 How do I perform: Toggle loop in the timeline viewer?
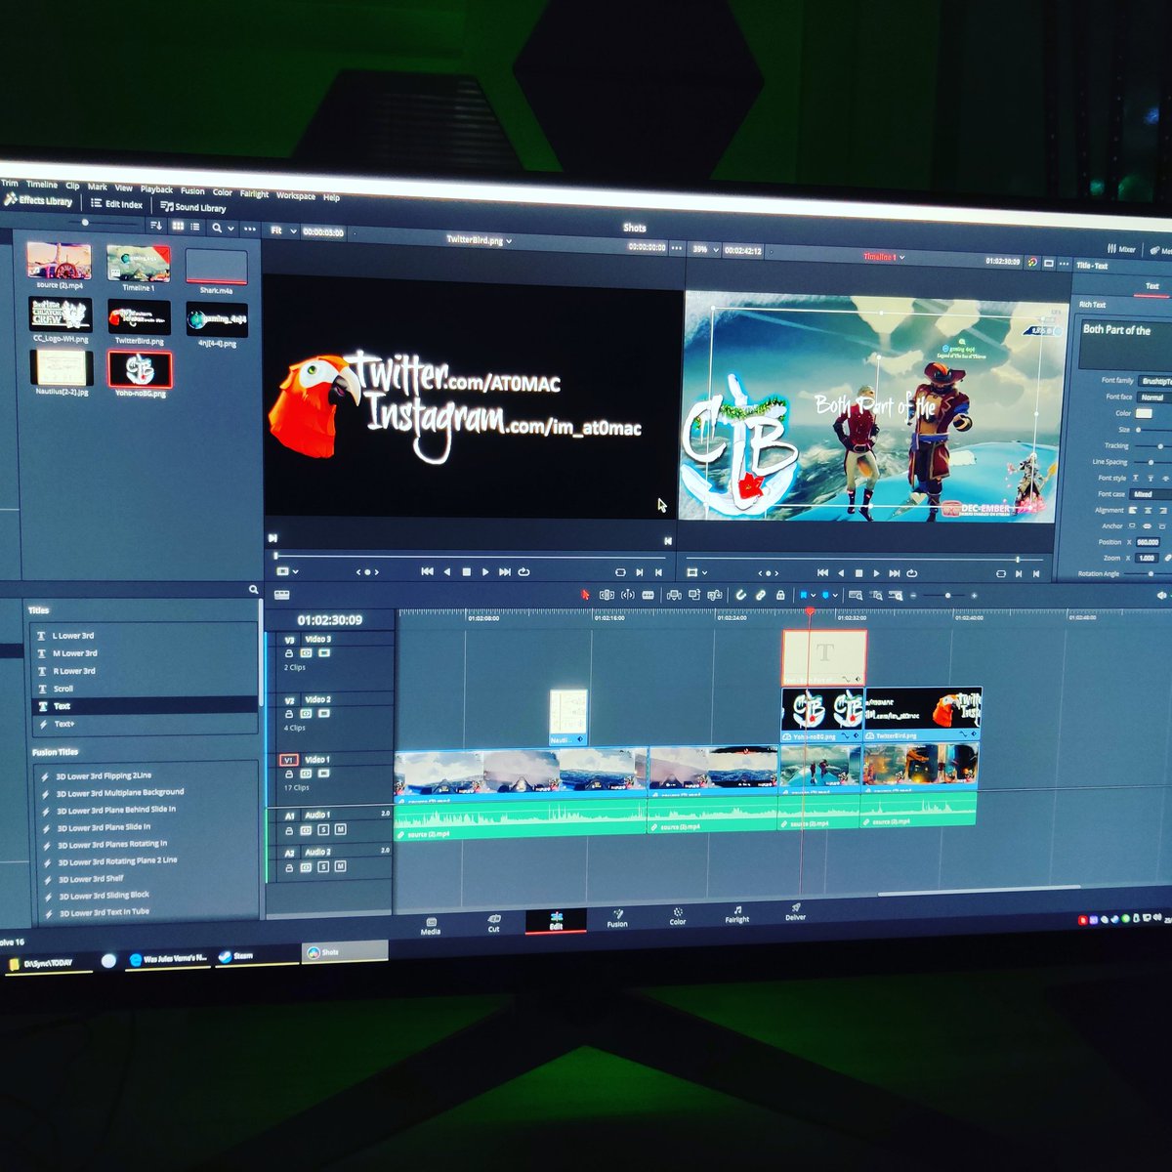(x=912, y=573)
